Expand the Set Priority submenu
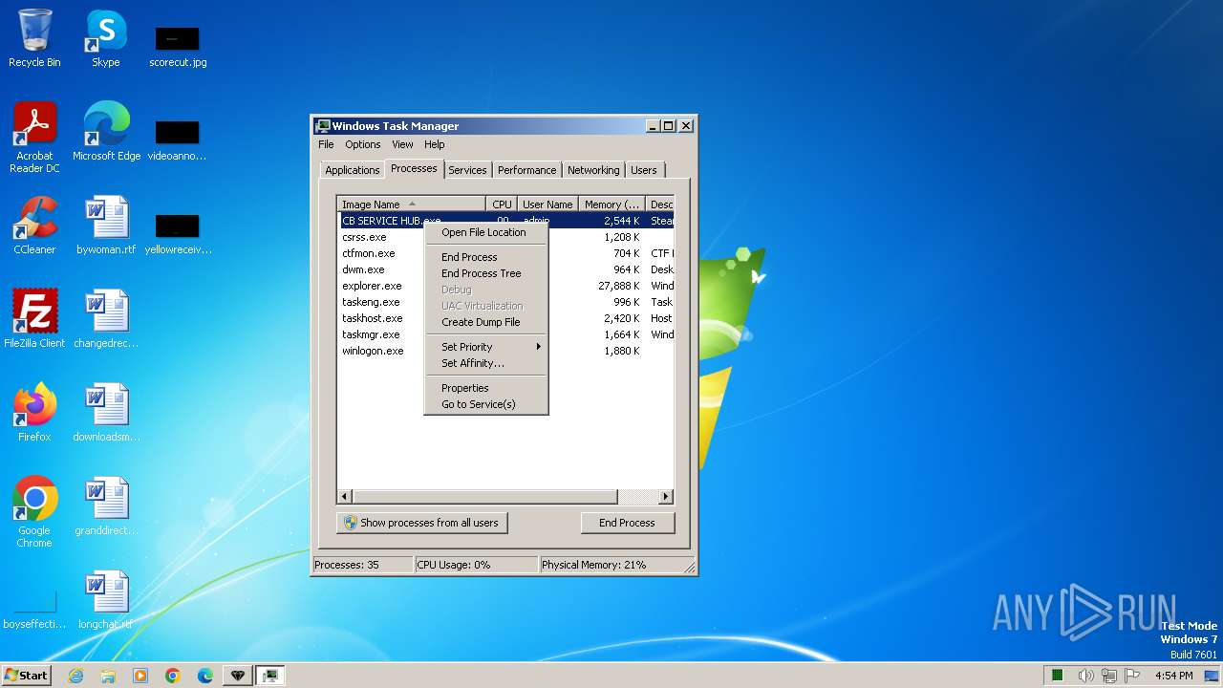The height and width of the screenshot is (688, 1223). (x=486, y=347)
